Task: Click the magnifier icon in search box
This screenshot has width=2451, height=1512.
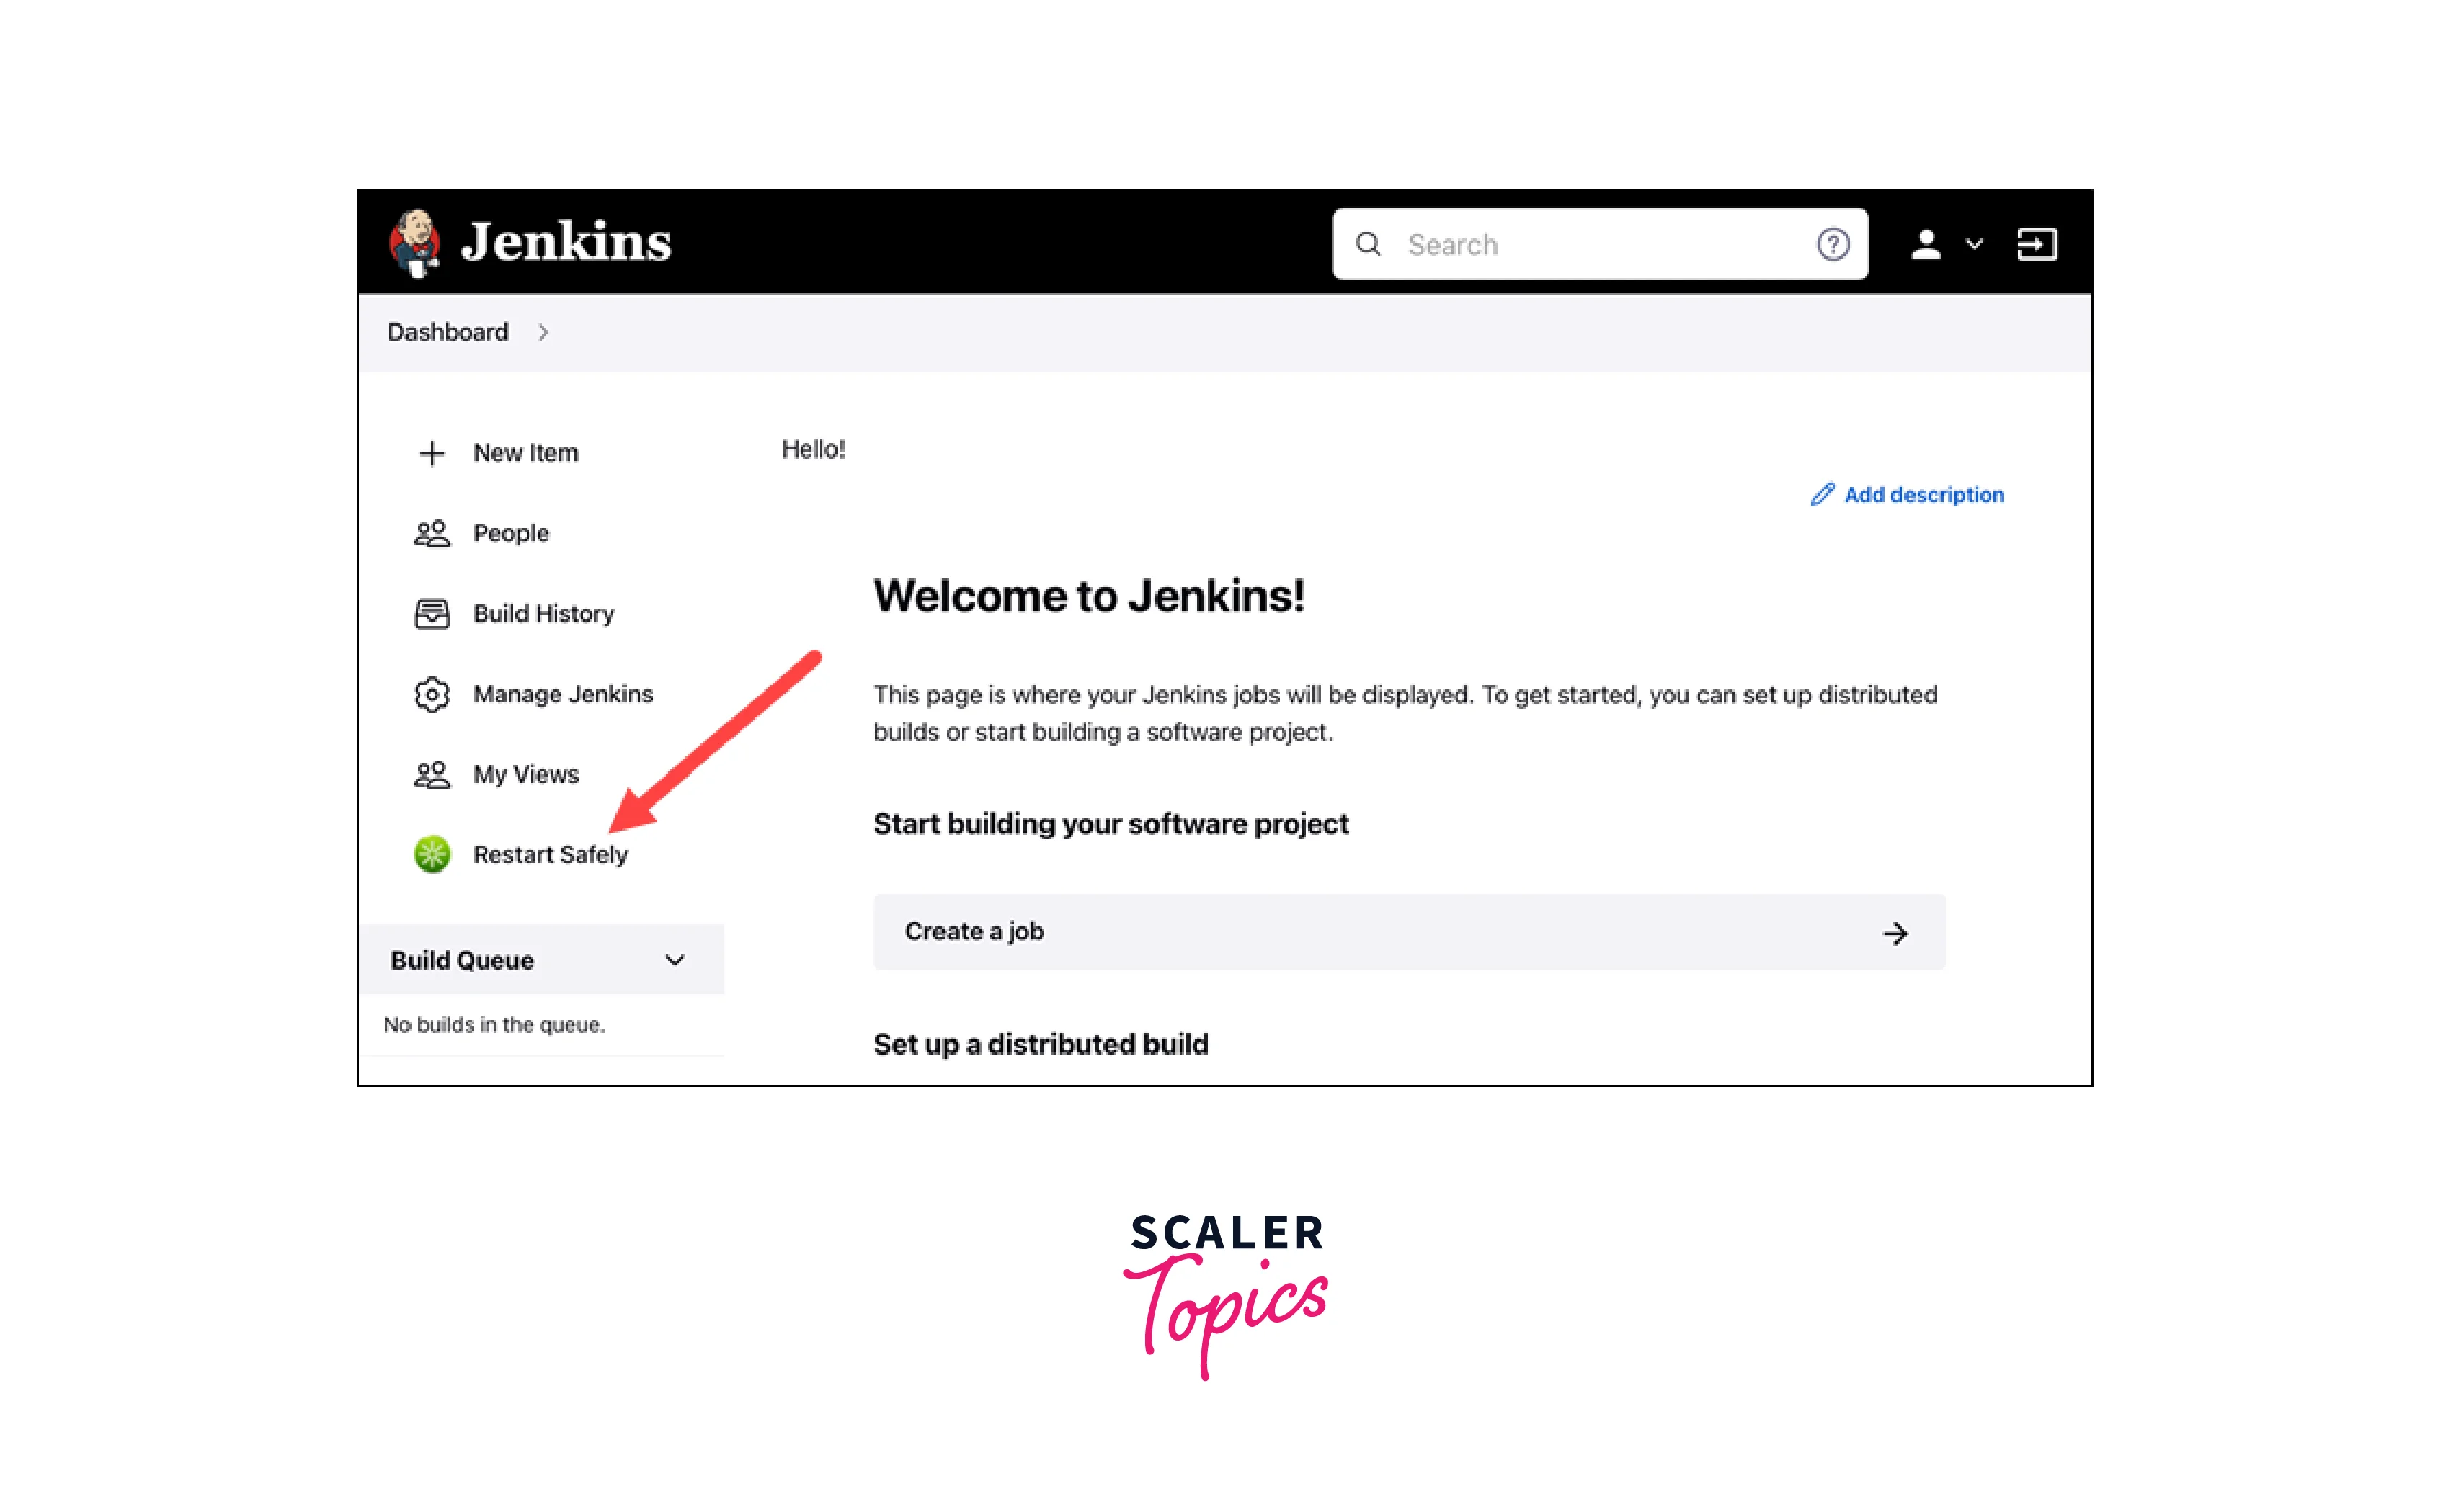Action: pos(1368,244)
